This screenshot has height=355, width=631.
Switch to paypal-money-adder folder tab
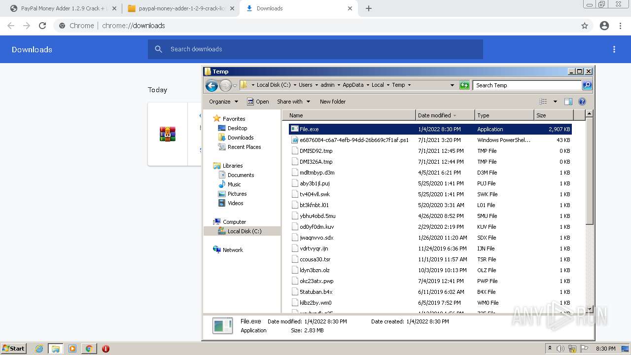pyautogui.click(x=180, y=8)
